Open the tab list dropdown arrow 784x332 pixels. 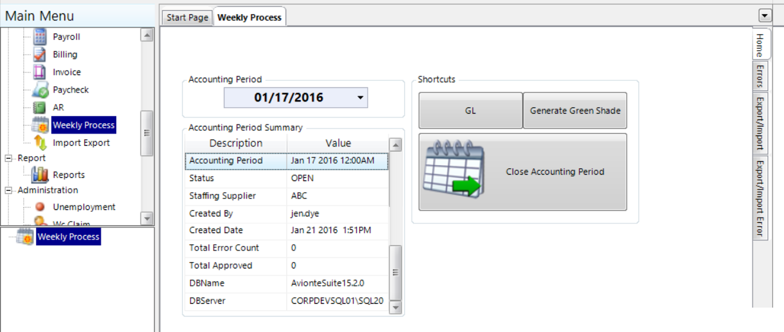tap(765, 15)
